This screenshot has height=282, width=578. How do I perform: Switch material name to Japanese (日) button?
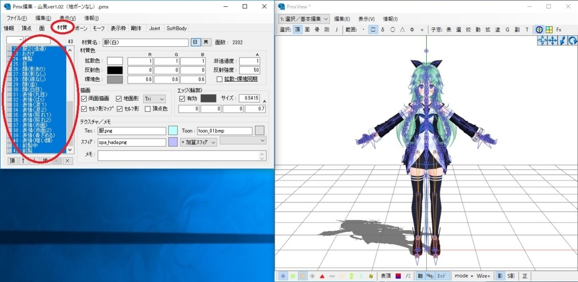coord(195,42)
